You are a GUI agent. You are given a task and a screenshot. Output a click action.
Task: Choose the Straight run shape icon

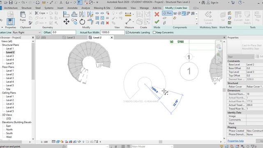point(175,13)
